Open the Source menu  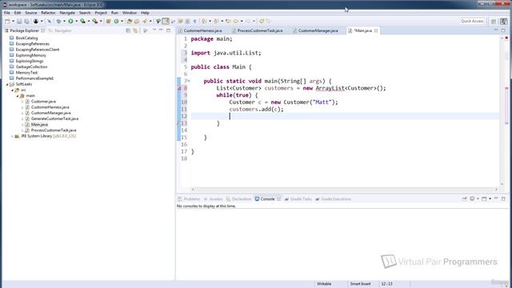[31, 13]
